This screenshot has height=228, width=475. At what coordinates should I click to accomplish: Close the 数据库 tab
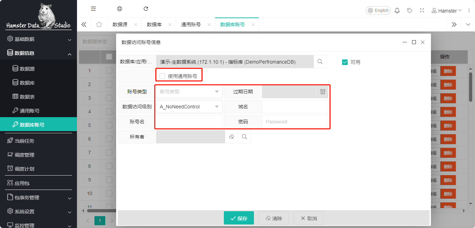click(170, 25)
